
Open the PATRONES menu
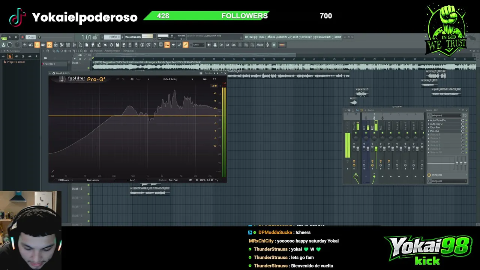(x=286, y=37)
